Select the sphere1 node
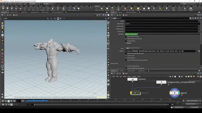The width and height of the screenshot is (202, 113). tap(132, 79)
